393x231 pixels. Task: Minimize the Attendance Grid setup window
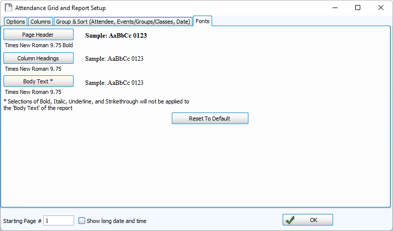pos(334,8)
